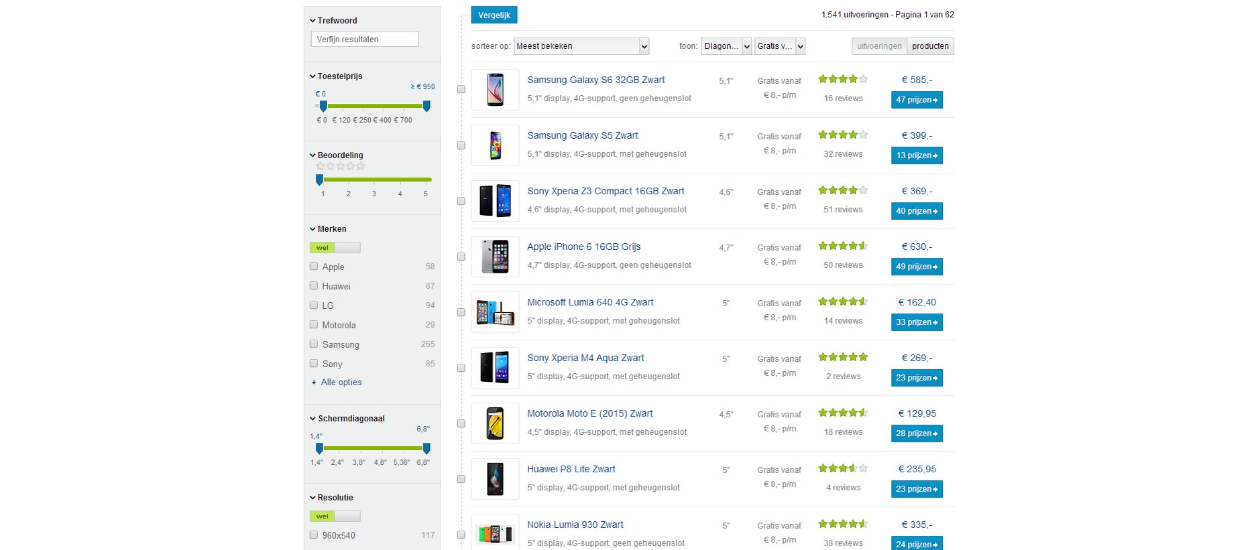Image resolution: width=1260 pixels, height=550 pixels.
Task: Tick the LG brand checkbox
Action: pos(313,305)
